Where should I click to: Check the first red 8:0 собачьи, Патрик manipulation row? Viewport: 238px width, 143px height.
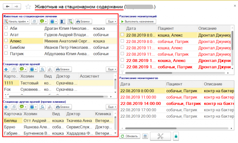(122, 41)
